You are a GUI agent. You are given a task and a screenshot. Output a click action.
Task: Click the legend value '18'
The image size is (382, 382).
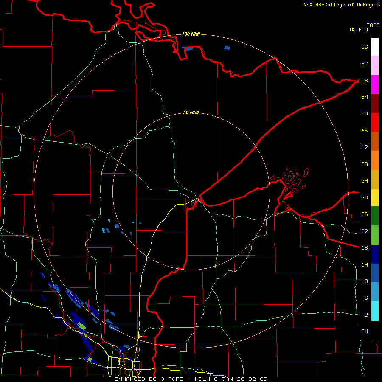(365, 248)
